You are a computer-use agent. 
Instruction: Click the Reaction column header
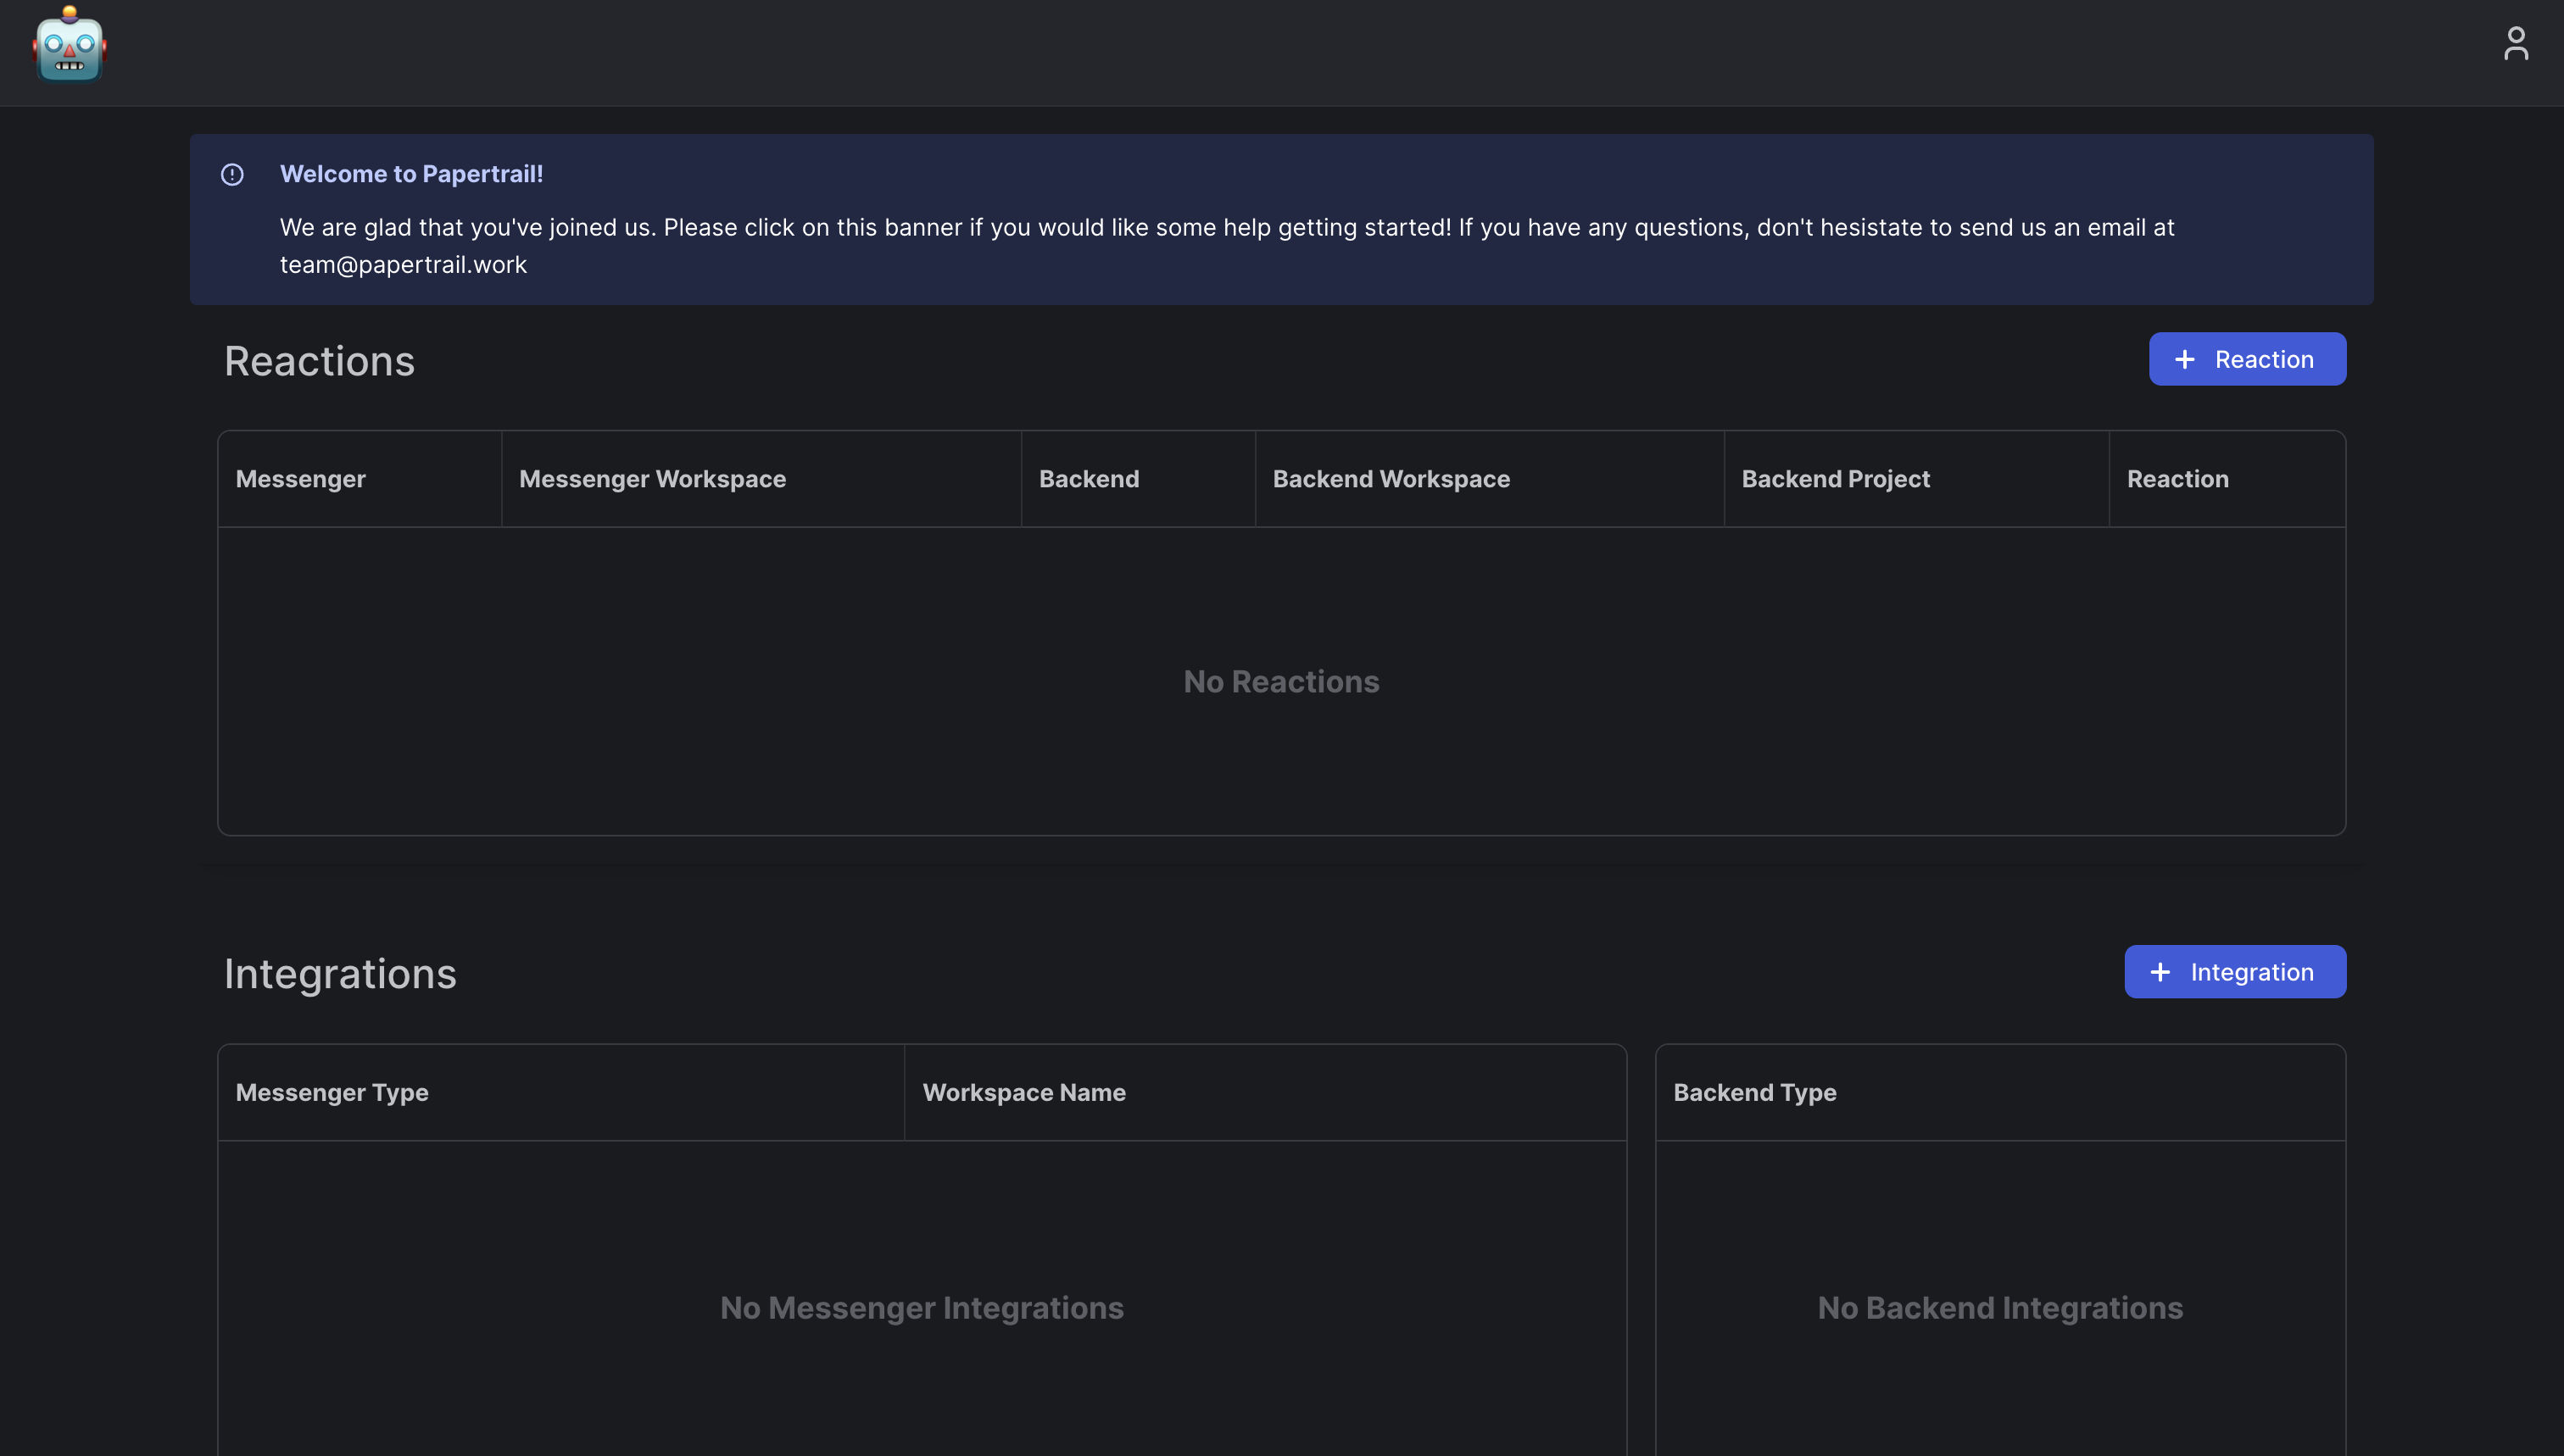click(2177, 479)
